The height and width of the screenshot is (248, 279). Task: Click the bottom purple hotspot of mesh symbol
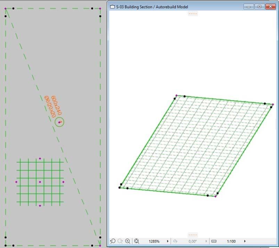click(40, 206)
